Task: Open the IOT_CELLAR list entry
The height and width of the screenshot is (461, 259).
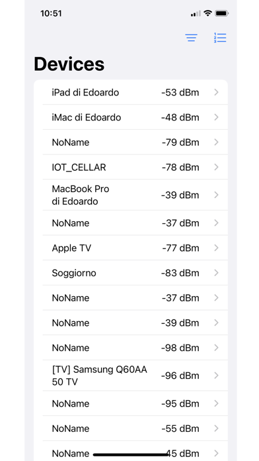Action: click(x=131, y=167)
